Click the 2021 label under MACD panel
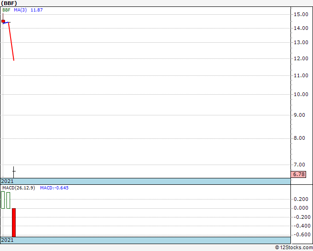This screenshot has width=313, height=251. click(x=7, y=240)
